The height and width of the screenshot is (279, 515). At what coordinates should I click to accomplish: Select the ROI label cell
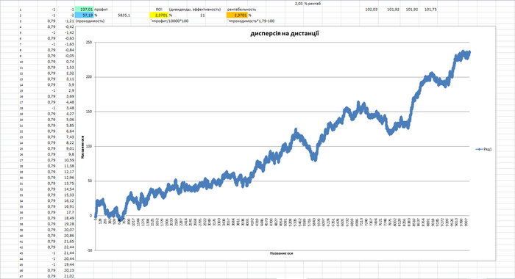pyautogui.click(x=159, y=10)
